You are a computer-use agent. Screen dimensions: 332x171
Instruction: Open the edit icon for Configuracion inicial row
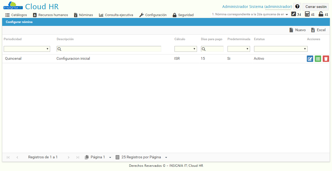point(310,58)
